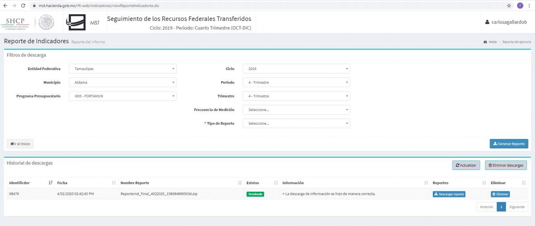The image size is (535, 226).
Task: Go to Siguiente page in pagination
Action: (517, 207)
